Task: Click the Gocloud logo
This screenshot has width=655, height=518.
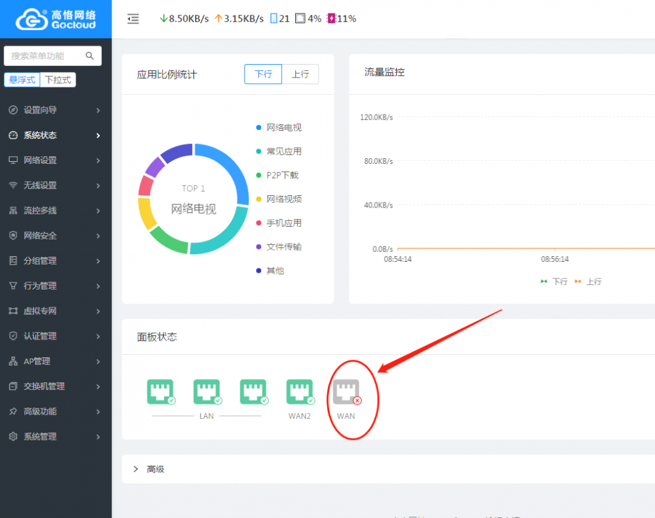Action: (x=56, y=19)
